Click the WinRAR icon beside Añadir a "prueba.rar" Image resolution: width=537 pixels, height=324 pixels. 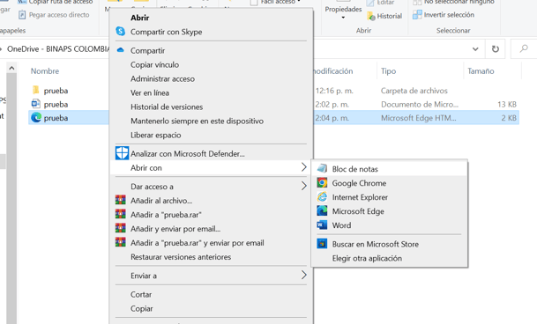120,214
